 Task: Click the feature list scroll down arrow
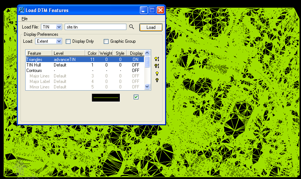tap(147, 87)
